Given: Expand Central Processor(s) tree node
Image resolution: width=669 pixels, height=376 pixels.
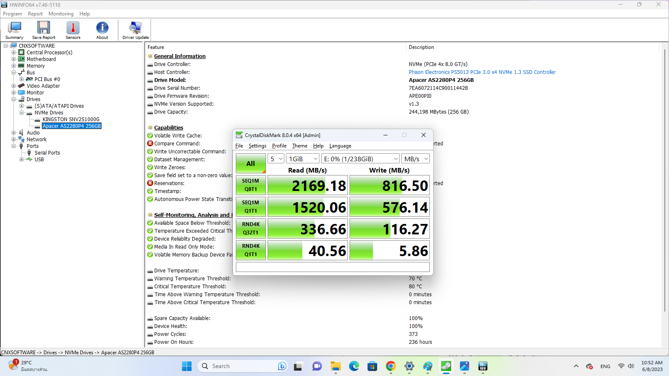Looking at the screenshot, I should [14, 53].
